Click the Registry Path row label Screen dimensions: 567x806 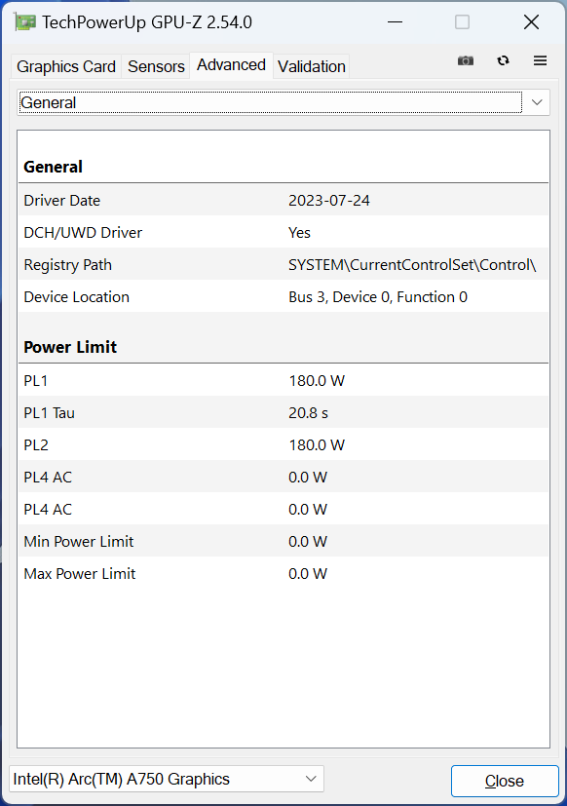click(67, 265)
